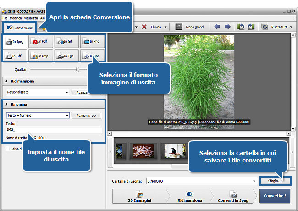Enable the Salva checkbox below Rinomina
Screen dimensions: 298x211
(7, 149)
